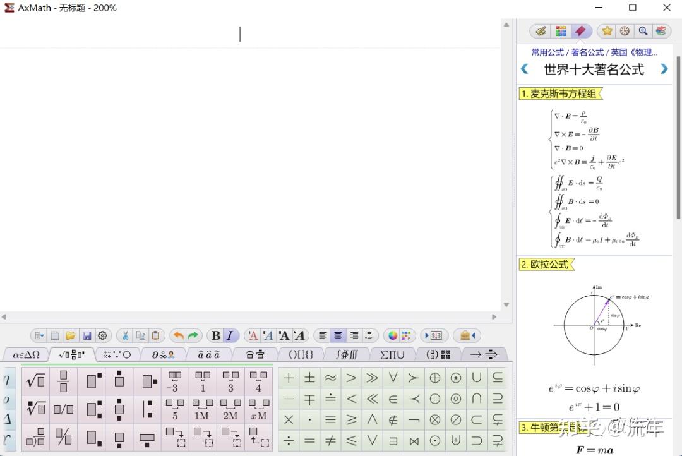The width and height of the screenshot is (682, 456).
Task: Open settings with the gear icon
Action: tap(103, 335)
